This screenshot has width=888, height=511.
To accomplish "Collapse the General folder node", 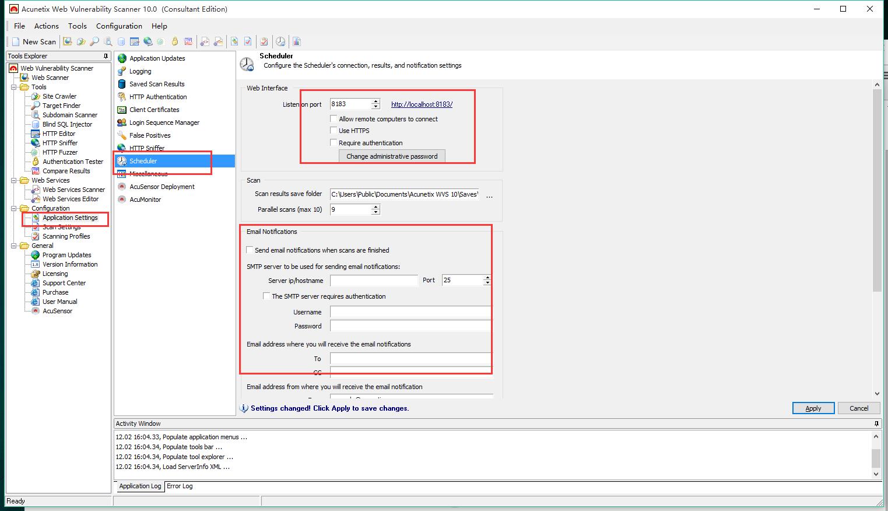I will (x=14, y=246).
